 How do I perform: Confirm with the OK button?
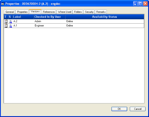119,109
